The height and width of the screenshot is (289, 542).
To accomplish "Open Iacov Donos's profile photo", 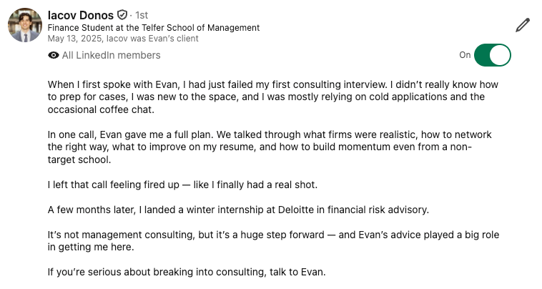I will tap(25, 25).
